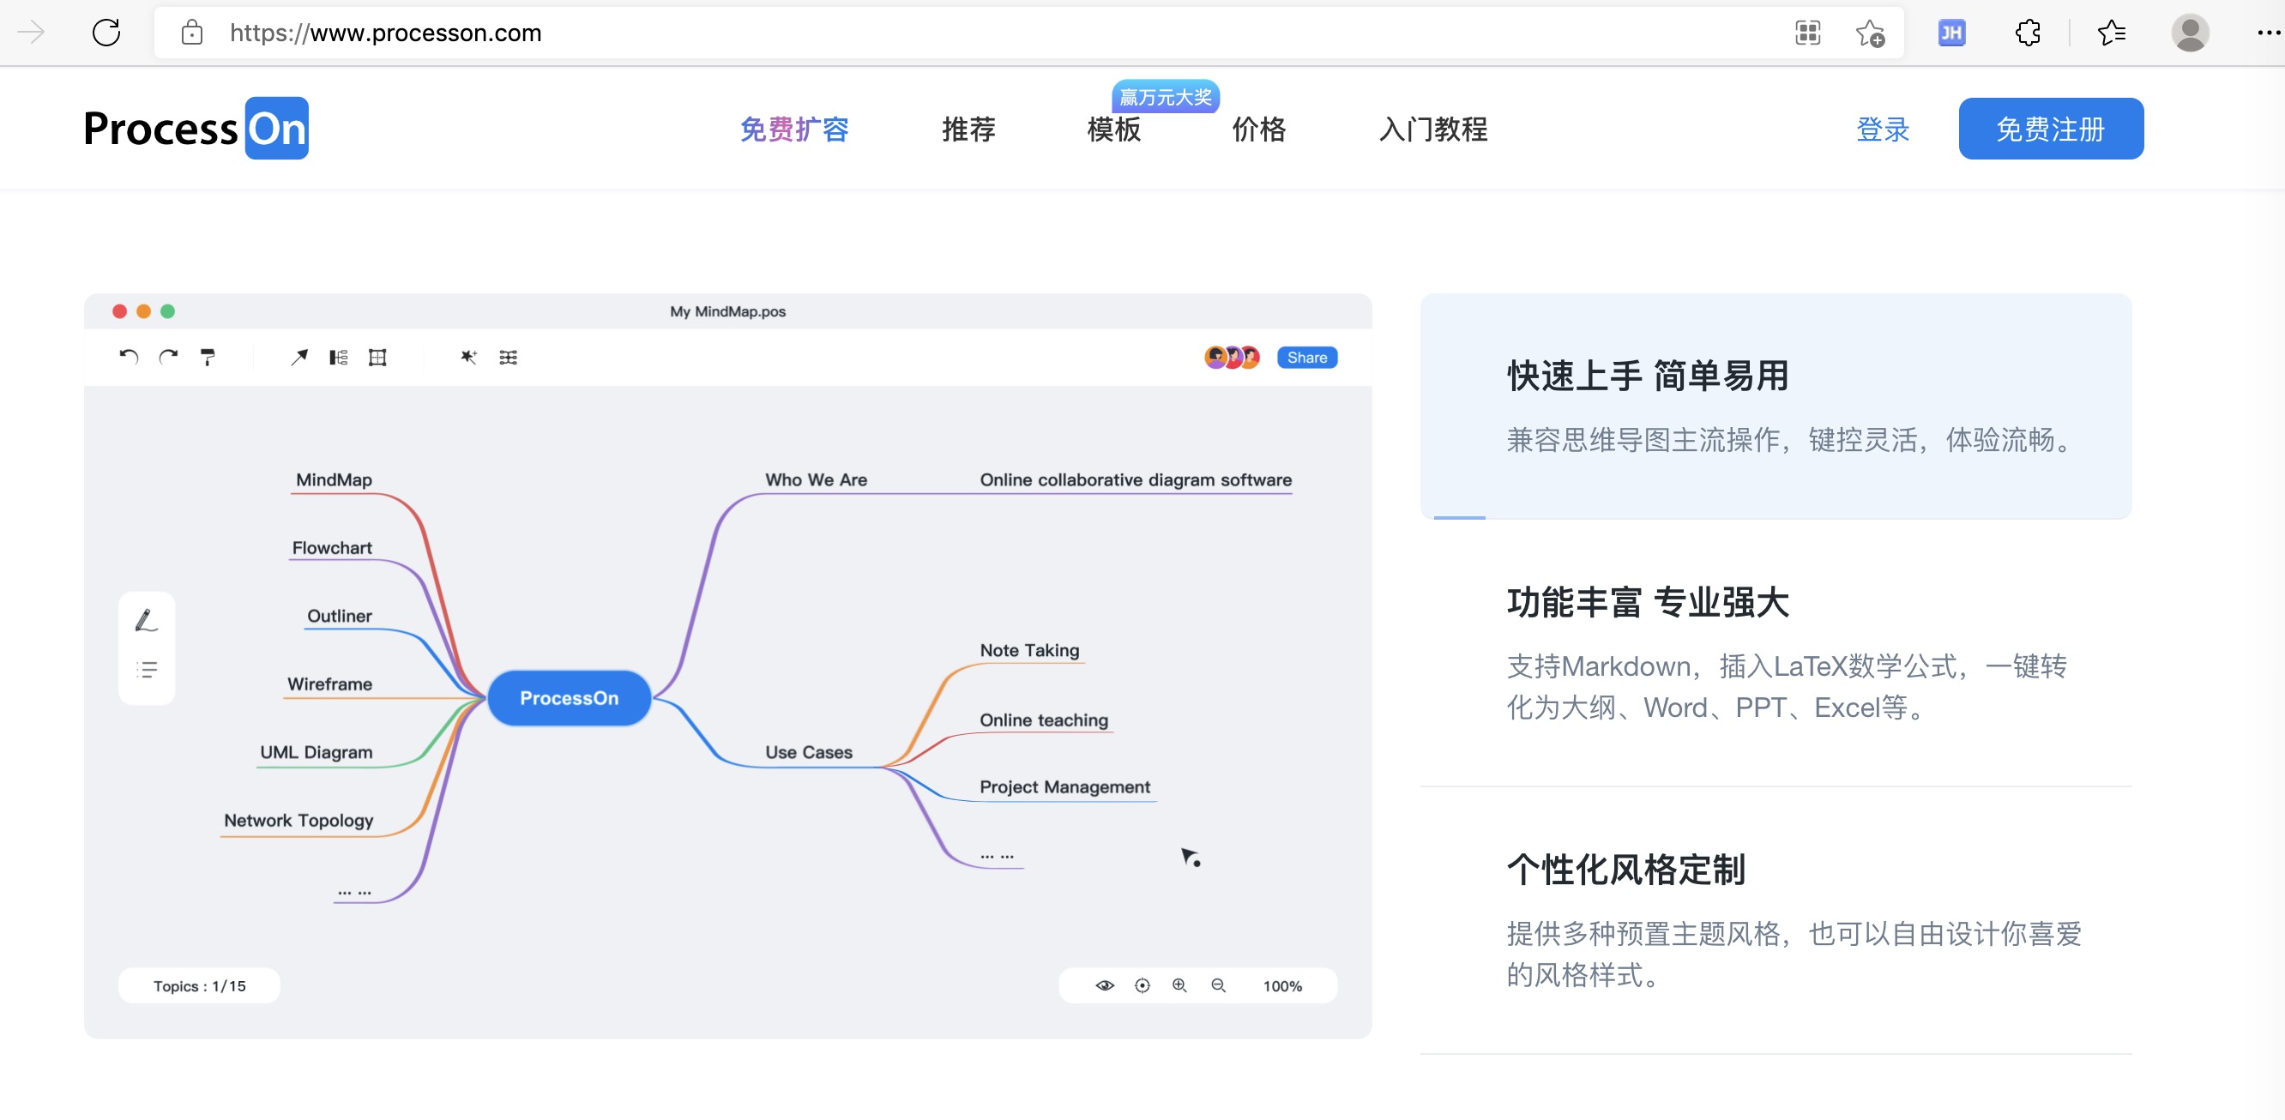Screen dimensions: 2285x1120
Task: Click the Topics : 1/15 counter
Action: [x=199, y=986]
